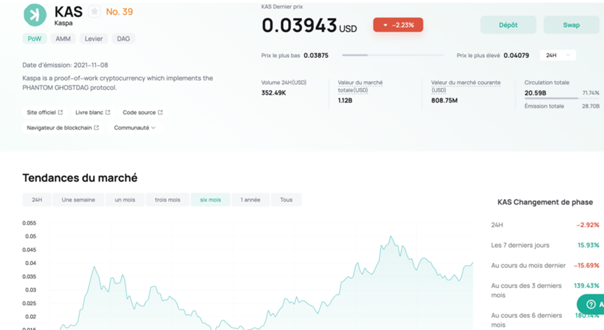The height and width of the screenshot is (330, 604).
Task: Click the KAS Changement de phase heading
Action: click(545, 202)
